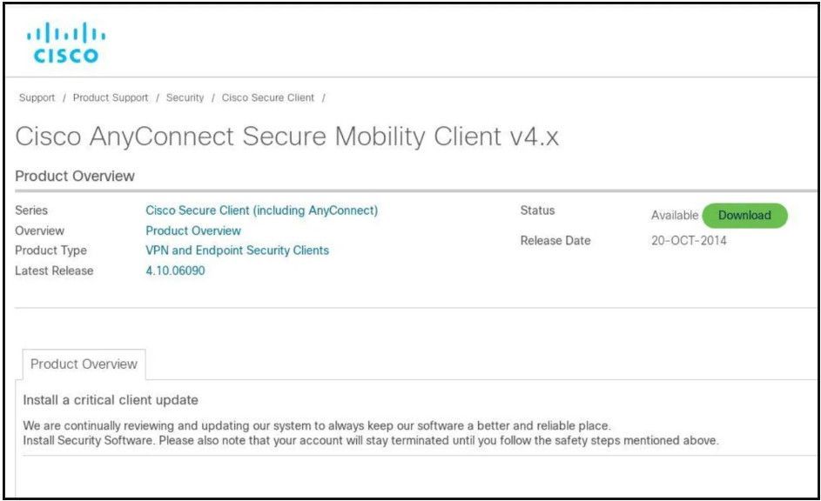Image resolution: width=821 pixels, height=501 pixels.
Task: Click the AnyConnect Secure Mobility Client v4.x title
Action: coord(286,137)
